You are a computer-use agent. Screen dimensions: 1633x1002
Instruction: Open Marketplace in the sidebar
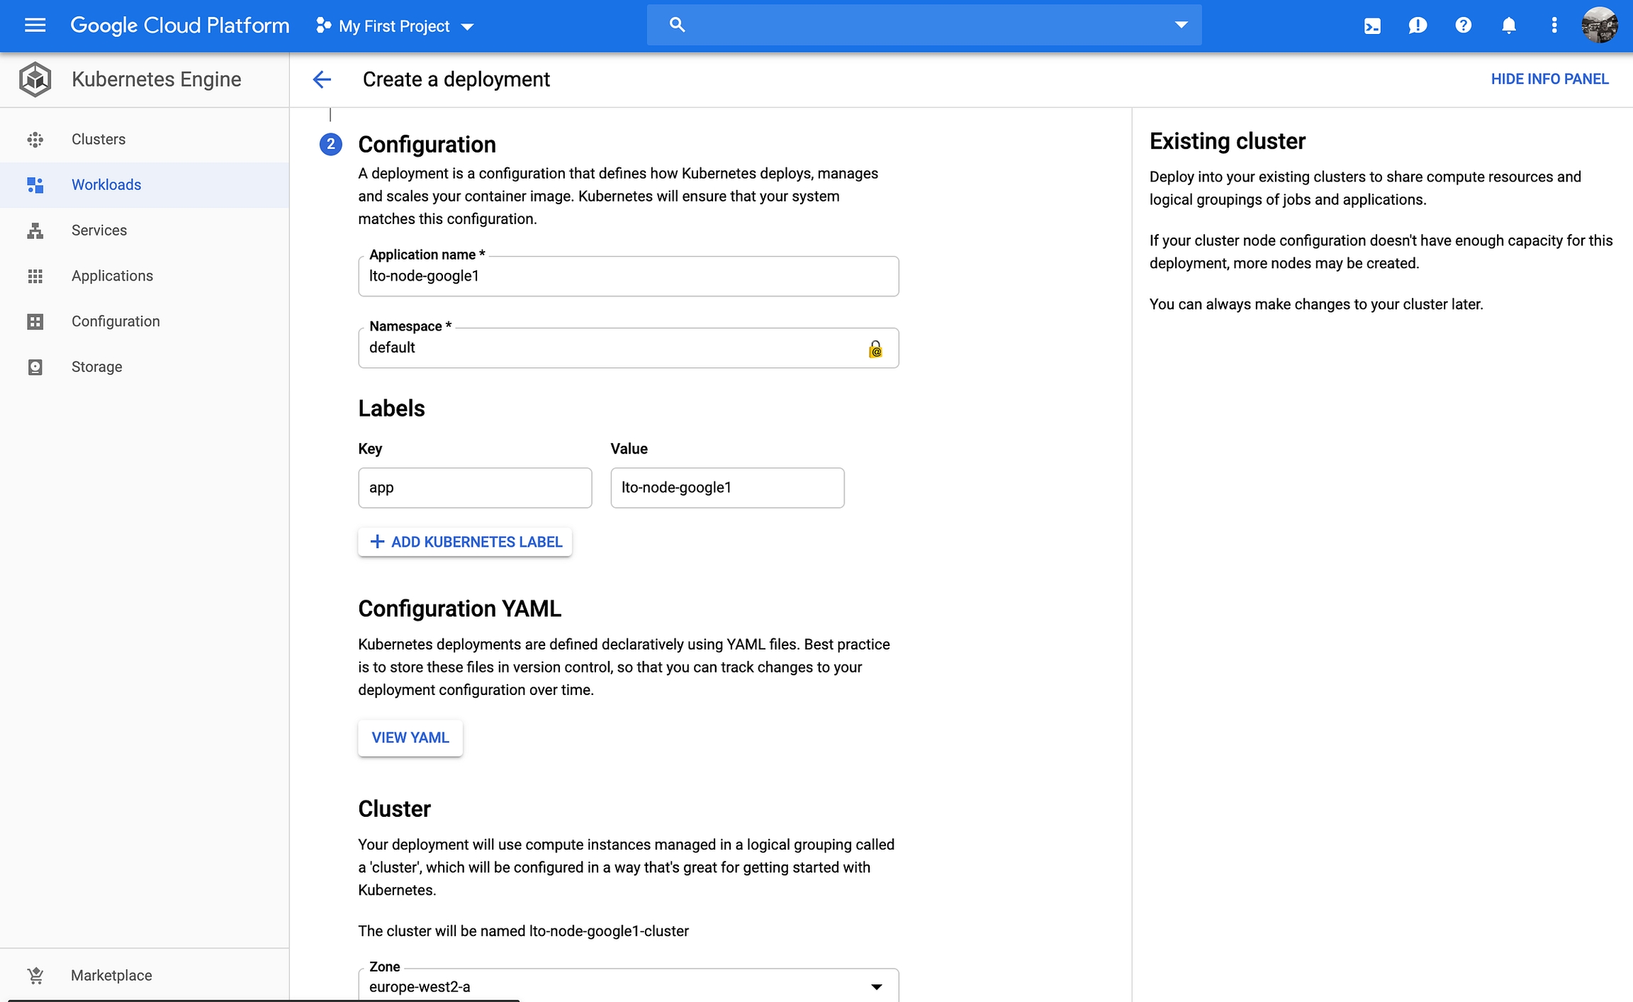pos(145,975)
